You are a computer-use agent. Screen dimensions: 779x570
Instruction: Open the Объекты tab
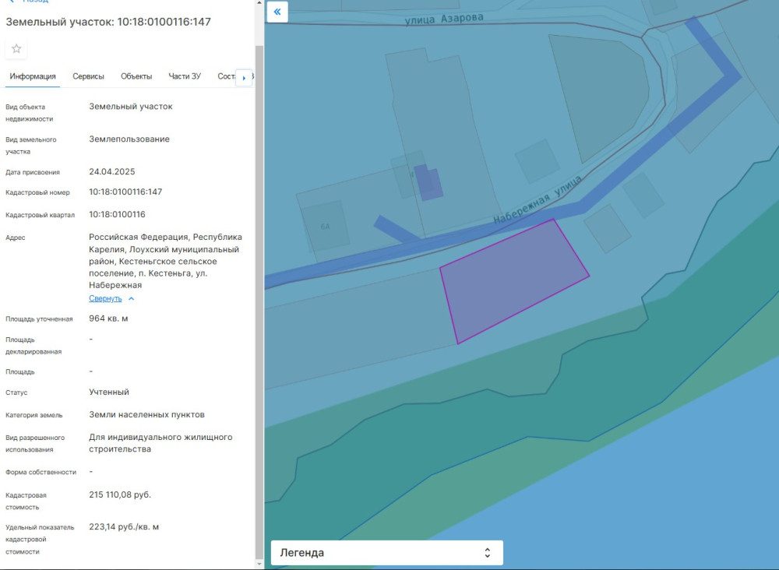pos(136,76)
